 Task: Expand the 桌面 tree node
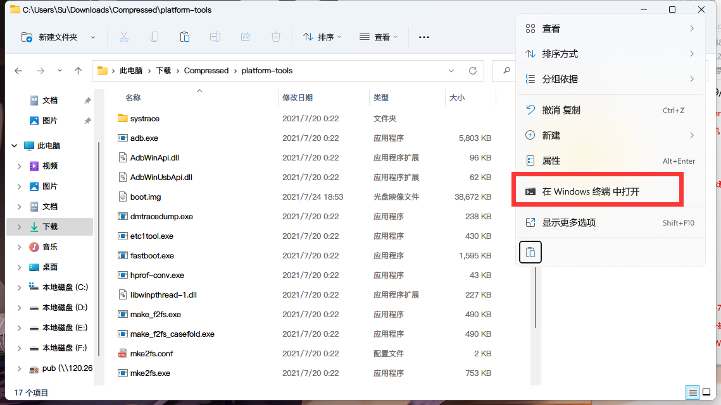(20, 267)
